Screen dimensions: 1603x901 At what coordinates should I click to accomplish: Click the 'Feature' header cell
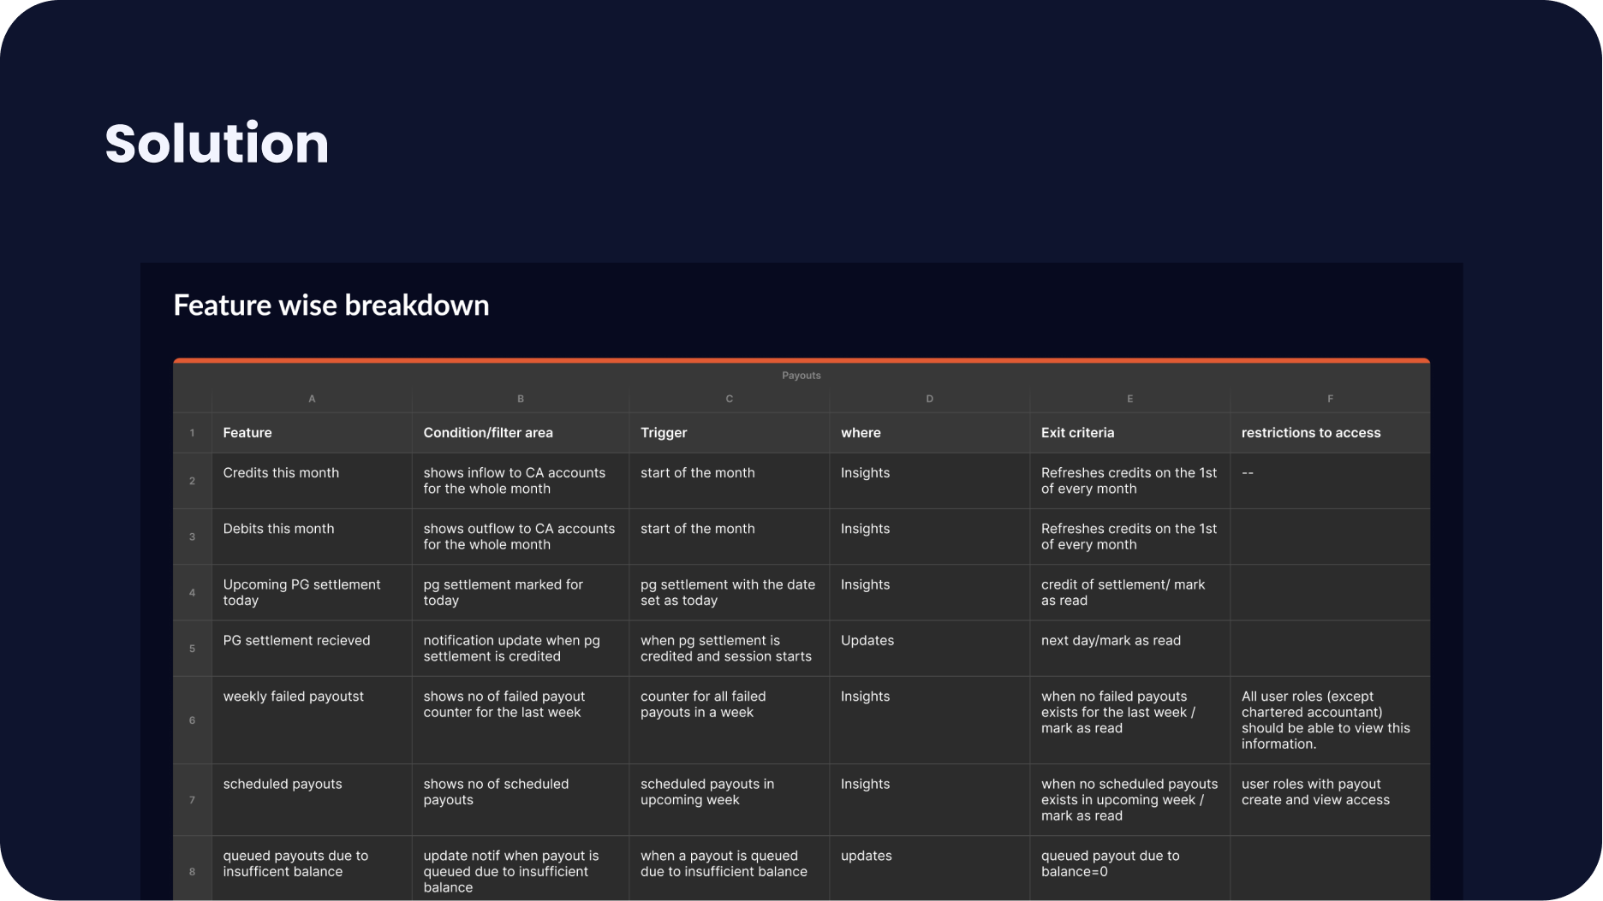coord(312,433)
